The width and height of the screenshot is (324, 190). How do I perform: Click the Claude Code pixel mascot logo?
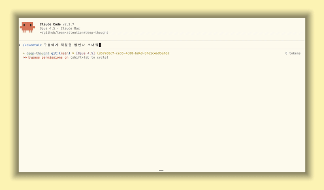pos(28,27)
